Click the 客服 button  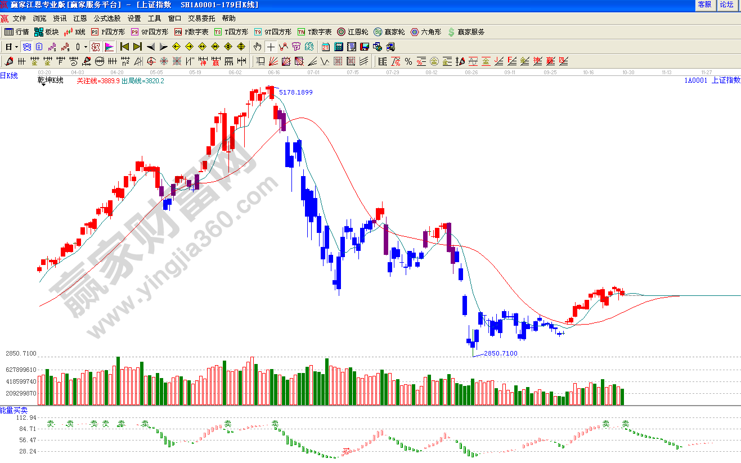(704, 5)
